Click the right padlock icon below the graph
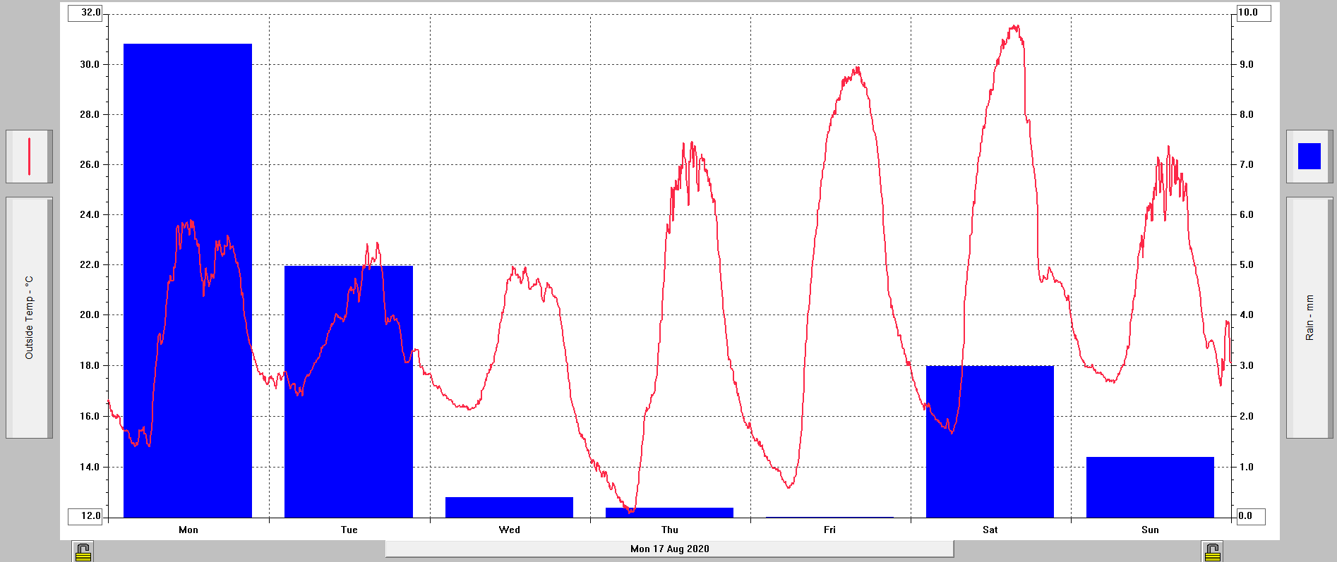This screenshot has width=1337, height=562. [1212, 551]
